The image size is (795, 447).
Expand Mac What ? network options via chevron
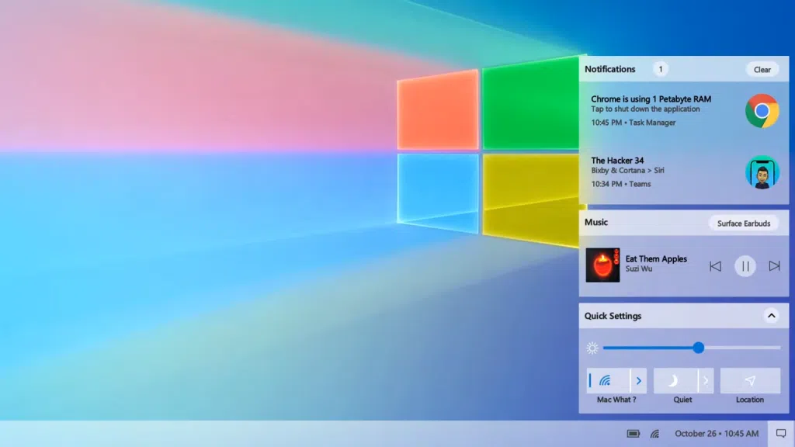pyautogui.click(x=639, y=380)
